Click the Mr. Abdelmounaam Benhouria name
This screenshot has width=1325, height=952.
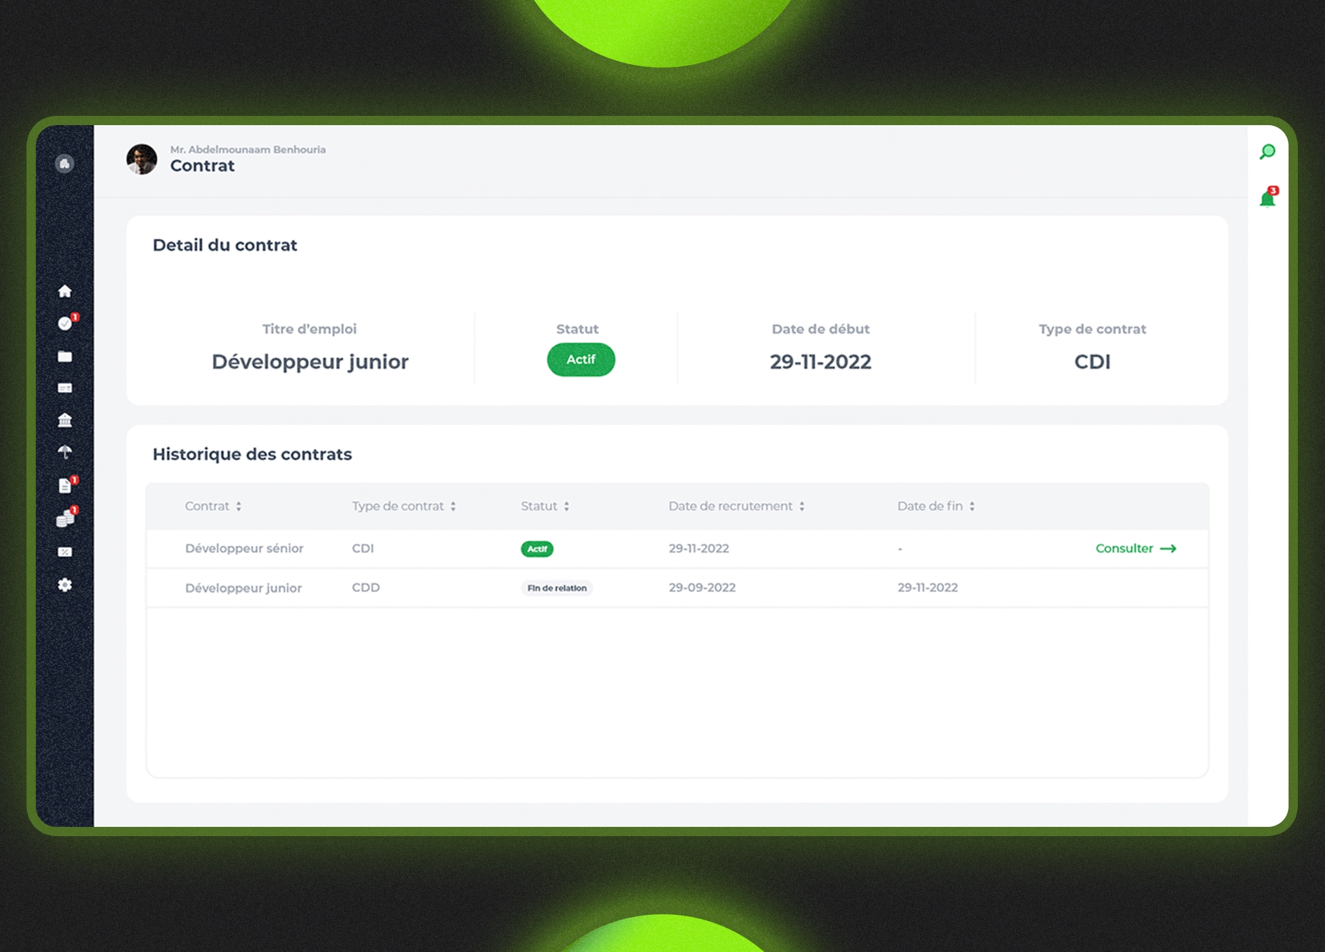click(248, 150)
